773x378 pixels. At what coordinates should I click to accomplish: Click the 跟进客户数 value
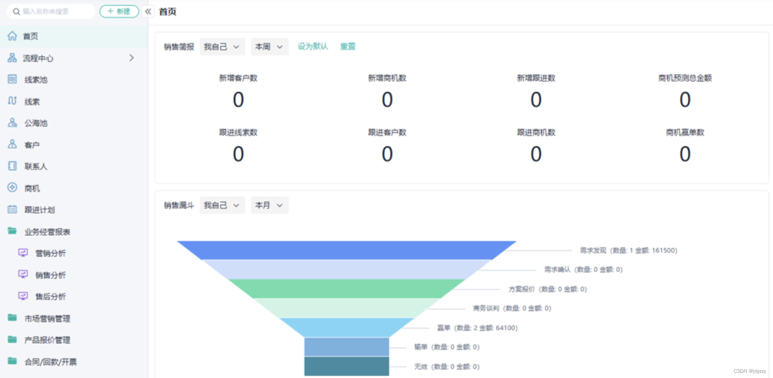pos(387,154)
